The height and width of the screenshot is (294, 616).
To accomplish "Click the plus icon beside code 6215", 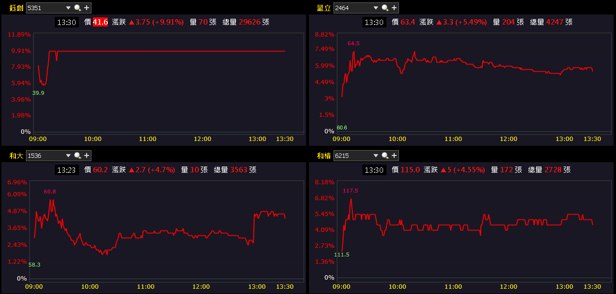I will tap(394, 155).
